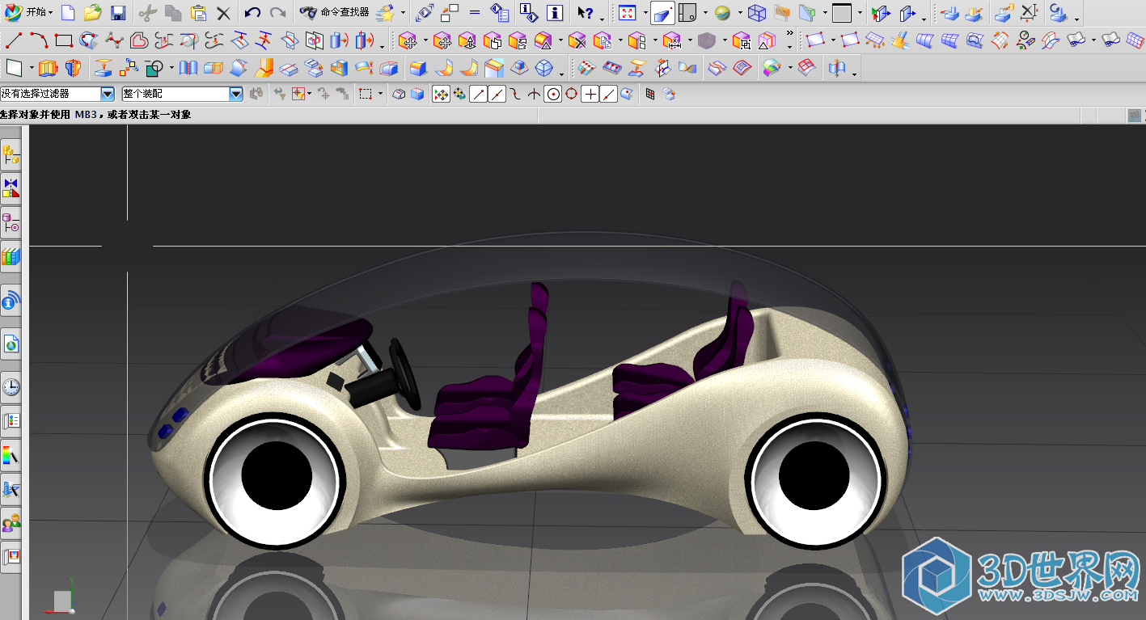Toggle the Existing Point plus snap option
Image resolution: width=1146 pixels, height=620 pixels.
[590, 95]
